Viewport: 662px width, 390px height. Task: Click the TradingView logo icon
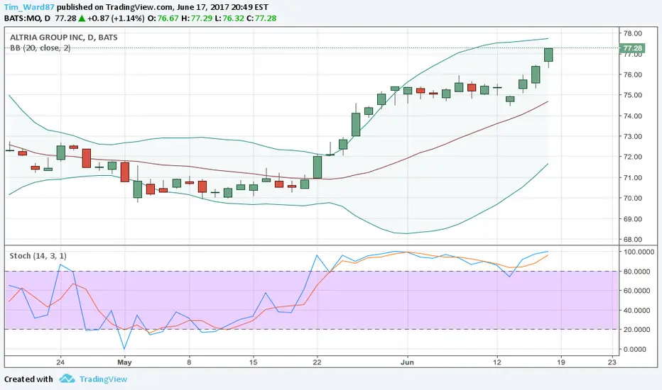[67, 379]
